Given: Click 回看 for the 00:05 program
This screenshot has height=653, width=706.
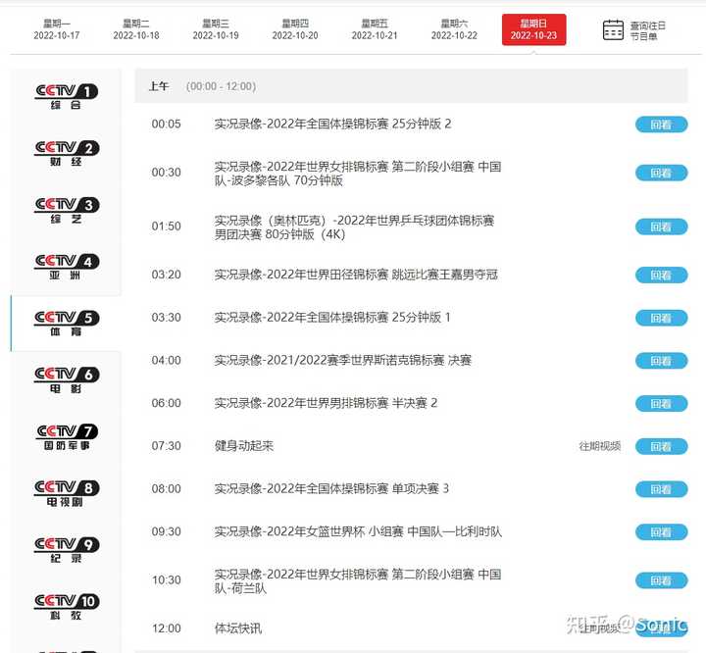Looking at the screenshot, I should 662,125.
